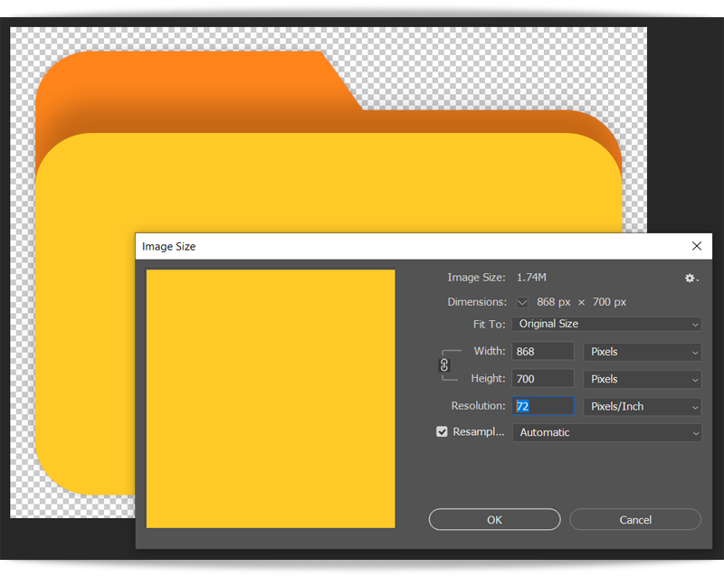Open the Fit To Original Size dropdown
Screen dimensions: 724x577
pyautogui.click(x=606, y=324)
